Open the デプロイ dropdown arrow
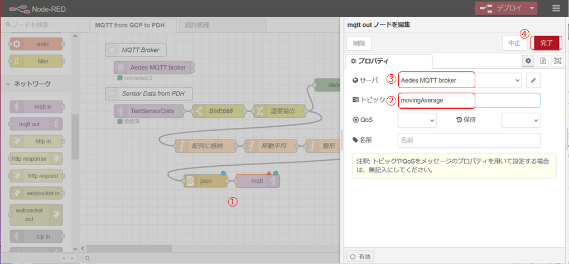Image resolution: width=569 pixels, height=264 pixels. (x=533, y=8)
